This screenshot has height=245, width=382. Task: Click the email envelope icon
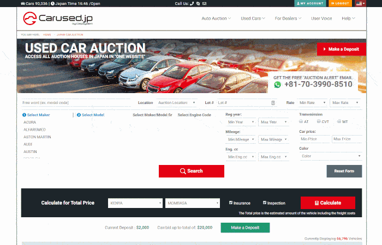click(205, 3)
